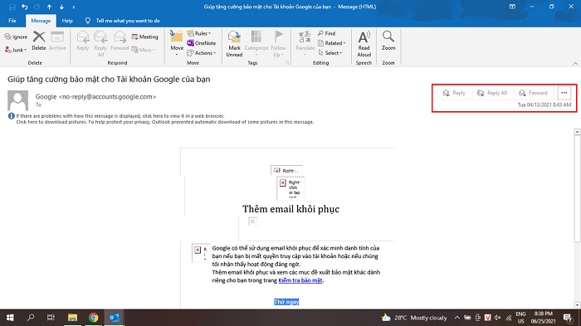Screen dimensions: 581x326
Task: Undo using the quick access toolbar
Action: click(x=24, y=7)
